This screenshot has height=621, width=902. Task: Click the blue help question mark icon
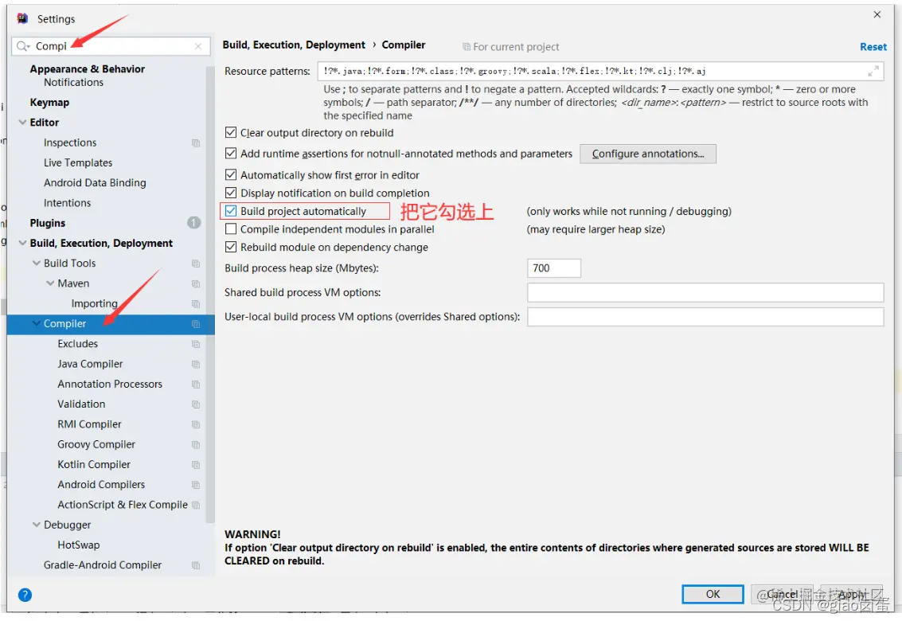pyautogui.click(x=25, y=595)
